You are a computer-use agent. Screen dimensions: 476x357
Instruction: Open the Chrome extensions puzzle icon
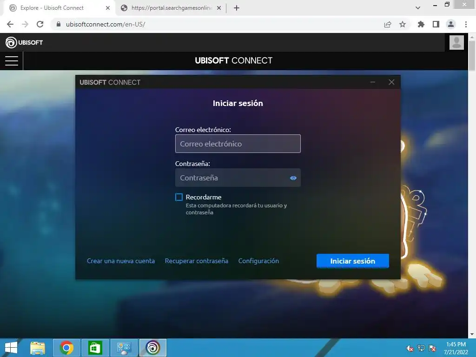(421, 24)
